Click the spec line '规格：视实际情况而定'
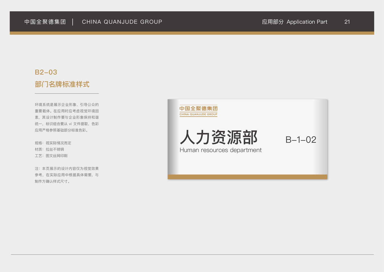The image size is (384, 272). (53, 143)
